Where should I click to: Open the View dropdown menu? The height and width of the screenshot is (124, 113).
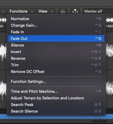[x=46, y=11]
